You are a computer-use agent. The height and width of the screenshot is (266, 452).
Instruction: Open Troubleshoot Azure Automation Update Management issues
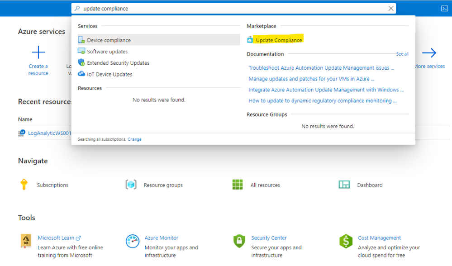pos(321,68)
